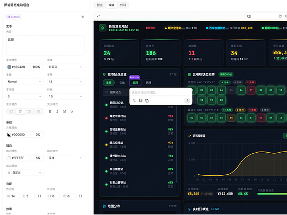Viewport: 287px width, 215px height.
Task: Edit the horizontal padding value 14
Action: tap(13, 196)
